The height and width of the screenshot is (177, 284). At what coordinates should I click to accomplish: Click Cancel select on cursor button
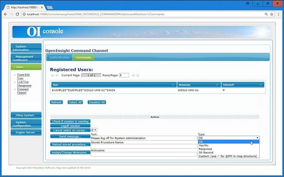coord(70,130)
